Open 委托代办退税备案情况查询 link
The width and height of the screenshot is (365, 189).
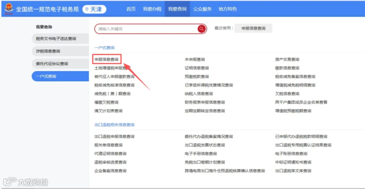pyautogui.click(x=209, y=136)
